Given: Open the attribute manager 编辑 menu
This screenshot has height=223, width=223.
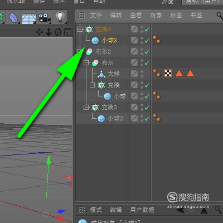Looking at the screenshot, I should [x=116, y=210].
